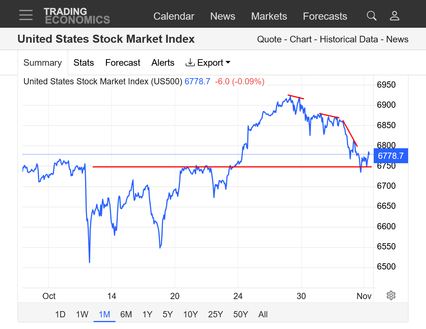Switch chart range to 6M

[x=126, y=314]
